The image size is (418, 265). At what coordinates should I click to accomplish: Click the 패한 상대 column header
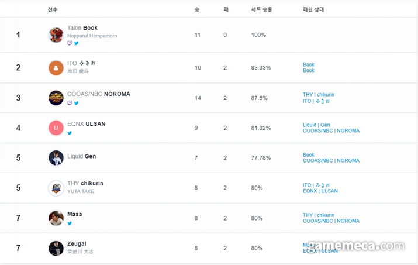click(x=314, y=9)
